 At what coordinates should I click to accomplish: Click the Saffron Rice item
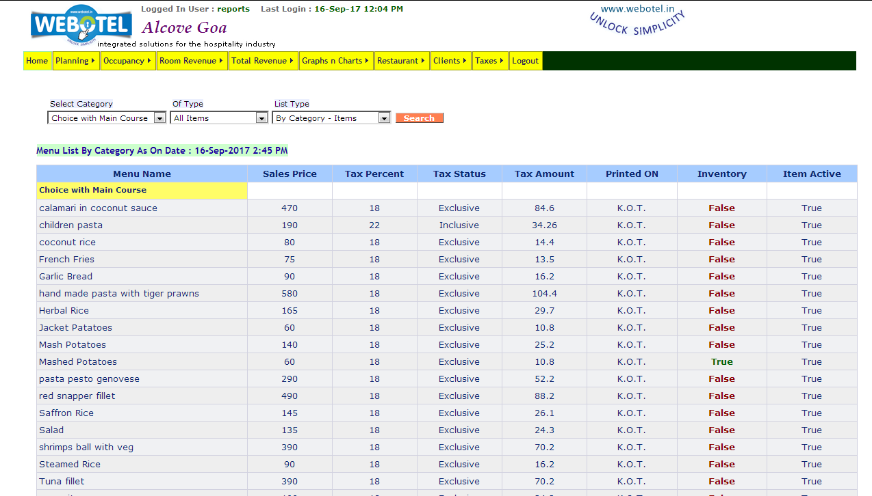tap(66, 413)
